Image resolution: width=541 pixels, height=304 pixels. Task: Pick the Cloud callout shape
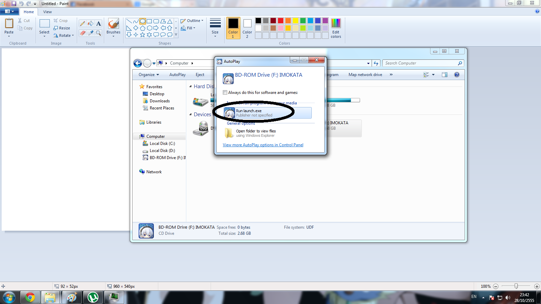point(170,34)
